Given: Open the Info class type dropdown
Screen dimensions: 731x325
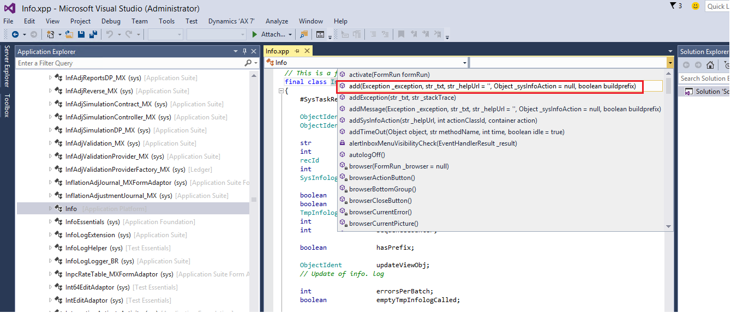Looking at the screenshot, I should [465, 63].
